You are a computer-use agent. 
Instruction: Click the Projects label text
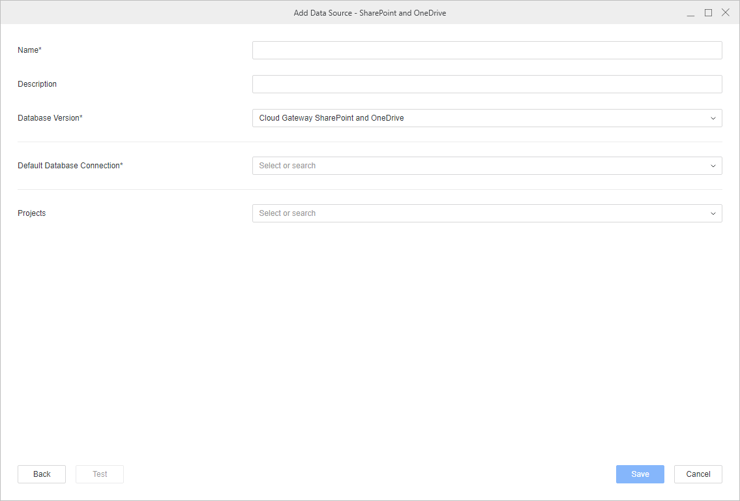(x=32, y=213)
